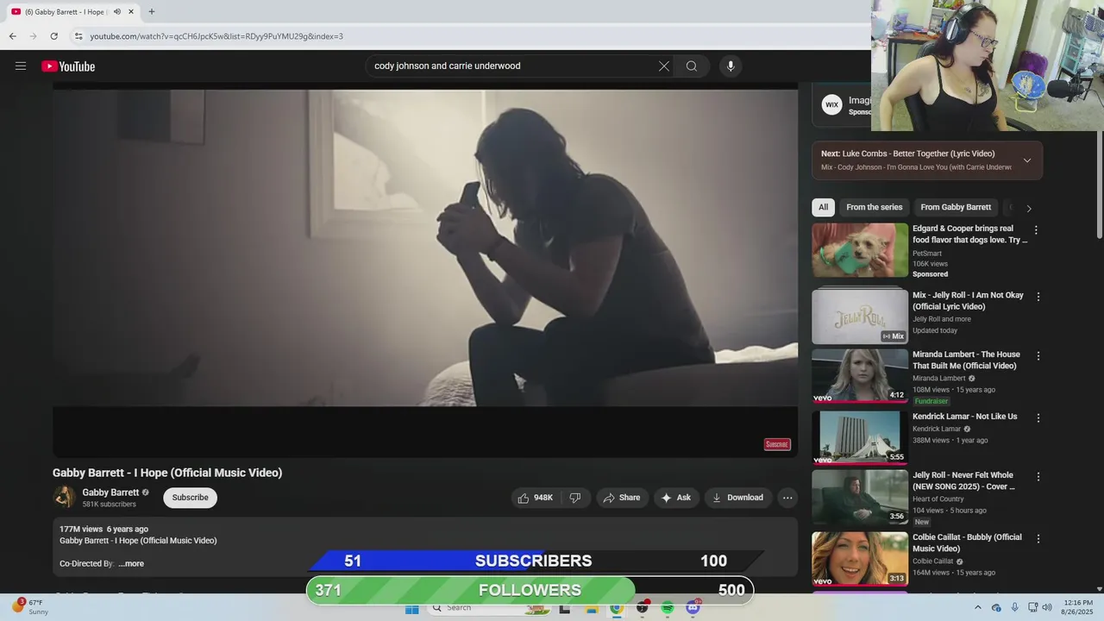
Task: Open Chrome from the taskbar
Action: click(x=617, y=608)
